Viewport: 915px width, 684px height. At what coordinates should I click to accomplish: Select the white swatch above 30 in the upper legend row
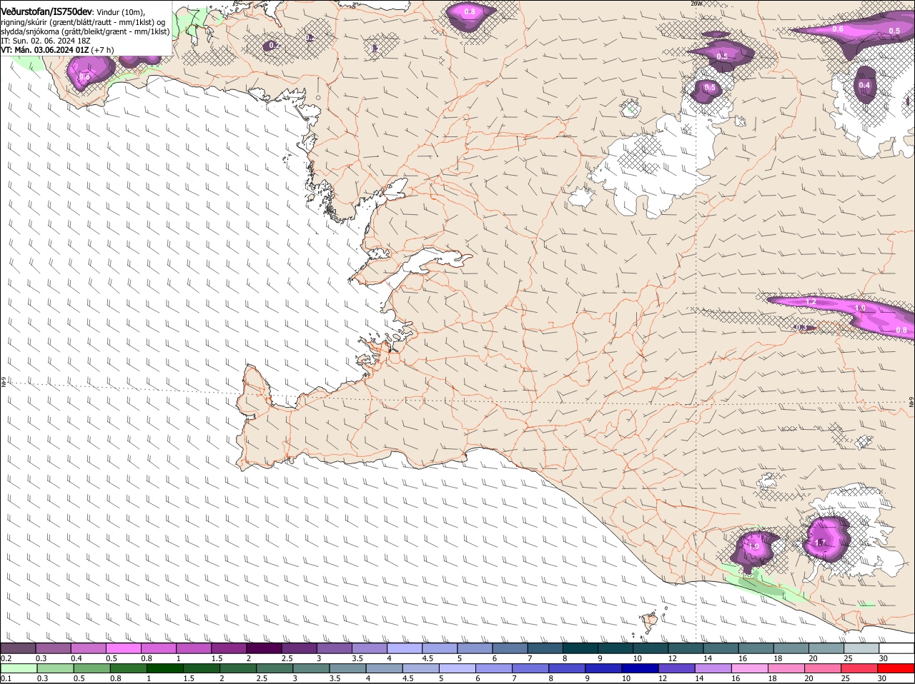(x=896, y=648)
